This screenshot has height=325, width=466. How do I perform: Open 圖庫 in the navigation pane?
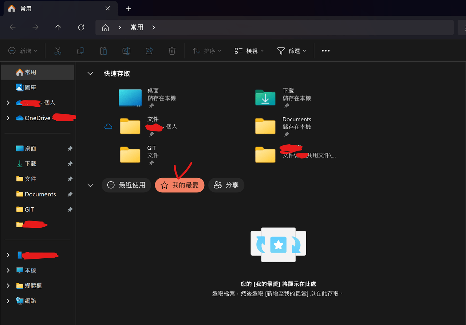[37, 87]
